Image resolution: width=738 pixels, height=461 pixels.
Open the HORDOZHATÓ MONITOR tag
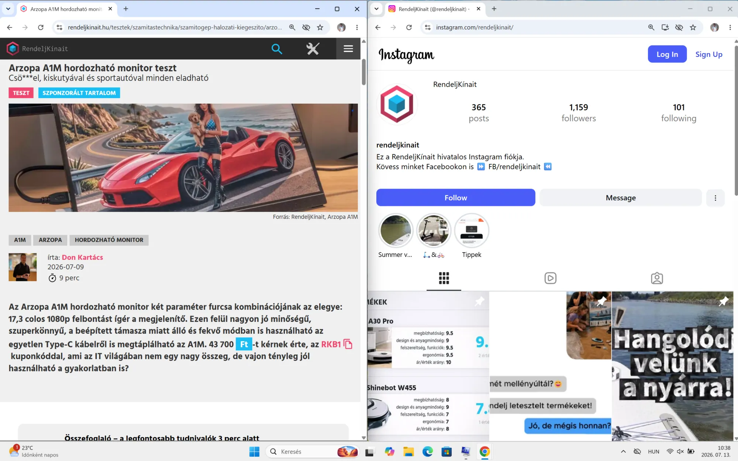click(109, 240)
